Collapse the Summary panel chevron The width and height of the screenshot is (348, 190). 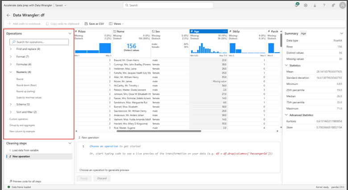pyautogui.click(x=342, y=33)
